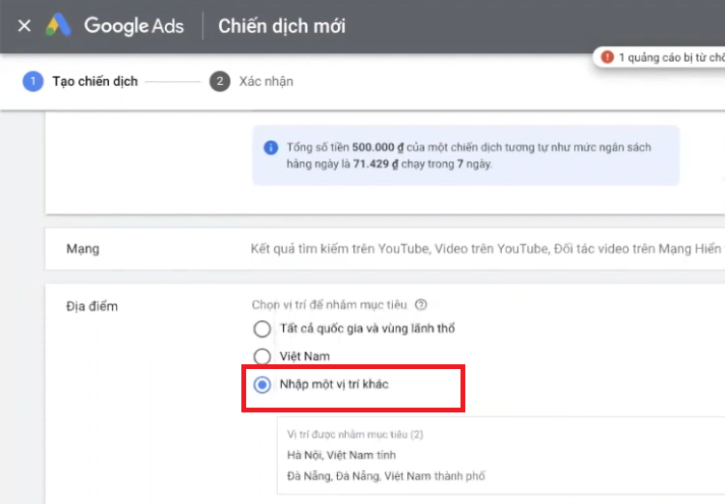Viewport: 725px width, 504px height.
Task: Choose 'Nhập một vị trí khác' radio button
Action: coord(262,385)
